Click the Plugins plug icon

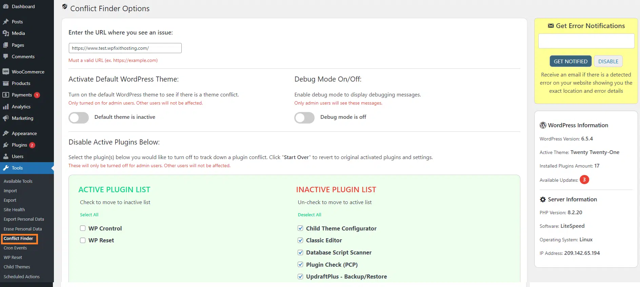coord(6,145)
